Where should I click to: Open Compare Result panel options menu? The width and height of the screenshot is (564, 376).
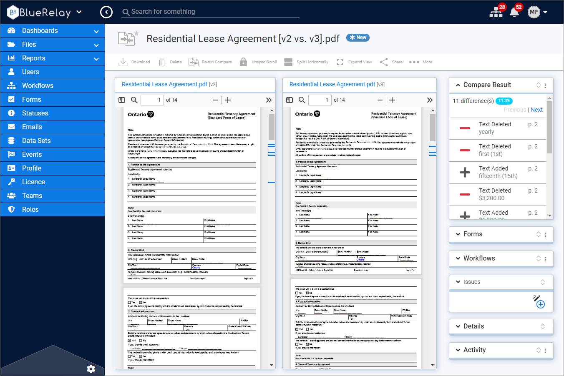pyautogui.click(x=545, y=85)
